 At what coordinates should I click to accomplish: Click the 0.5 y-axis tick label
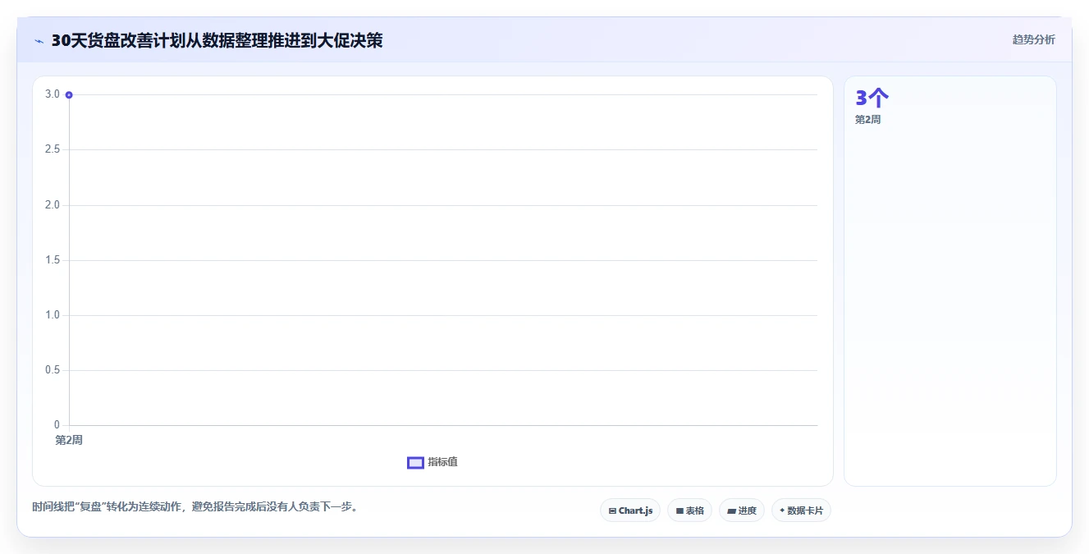coord(53,370)
